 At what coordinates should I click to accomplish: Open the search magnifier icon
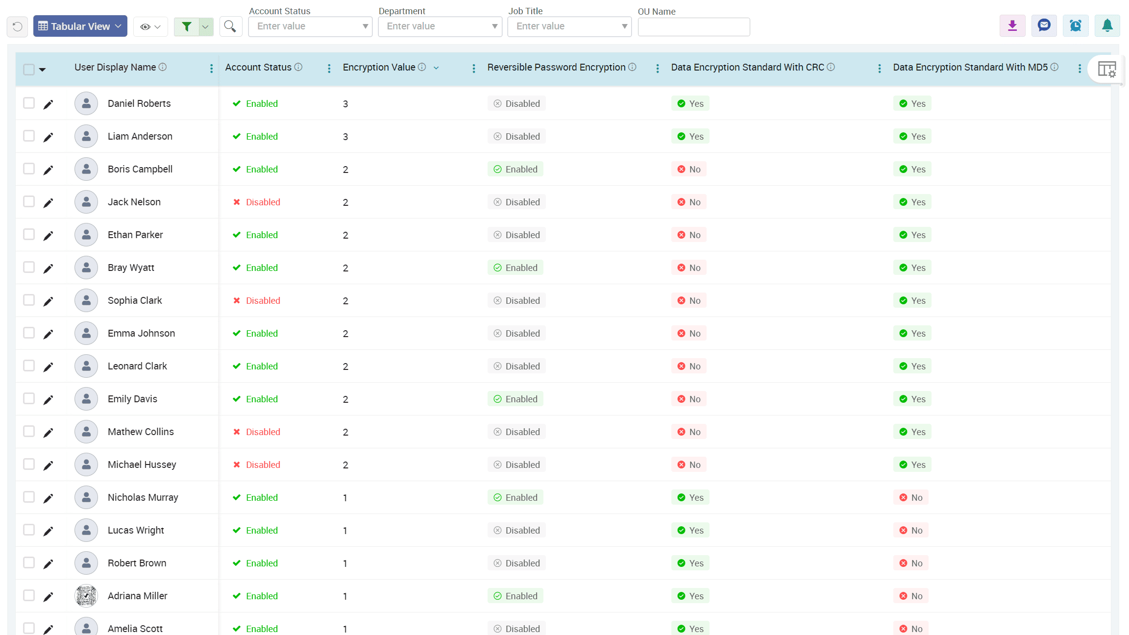(230, 26)
